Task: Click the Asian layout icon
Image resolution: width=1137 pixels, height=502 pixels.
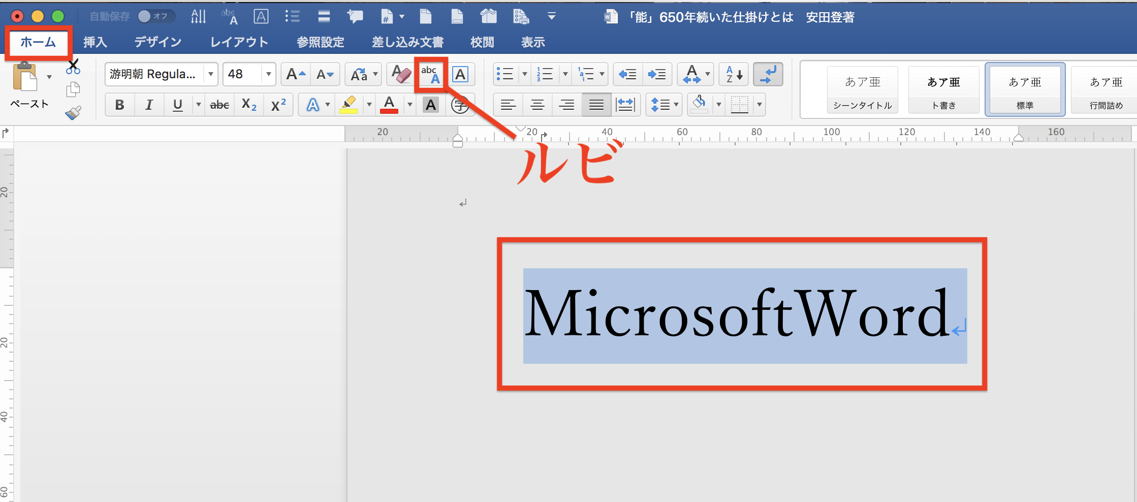Action: pos(691,75)
